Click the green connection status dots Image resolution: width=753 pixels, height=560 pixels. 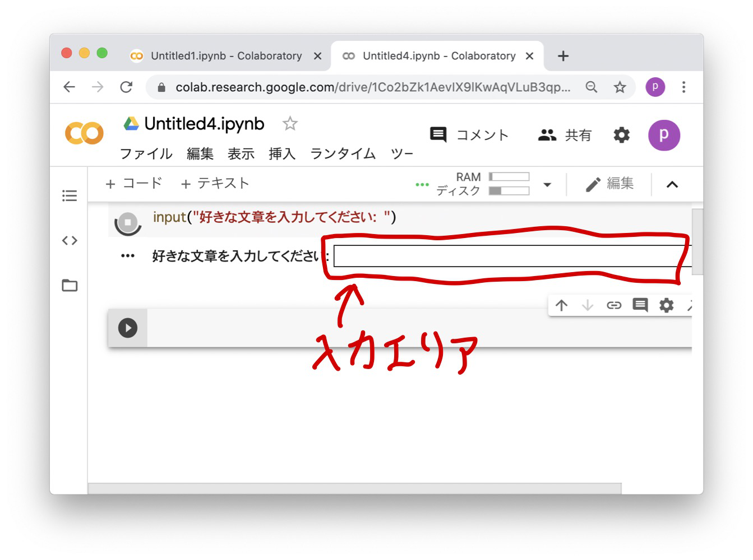[x=422, y=184]
